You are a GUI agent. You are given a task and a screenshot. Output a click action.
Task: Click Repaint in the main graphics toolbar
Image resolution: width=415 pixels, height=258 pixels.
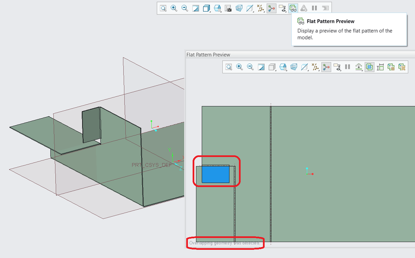pyautogui.click(x=196, y=8)
